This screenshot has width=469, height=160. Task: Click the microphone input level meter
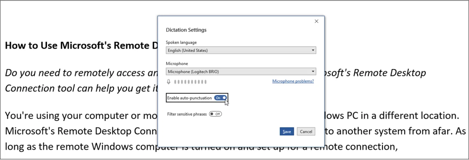190,82
